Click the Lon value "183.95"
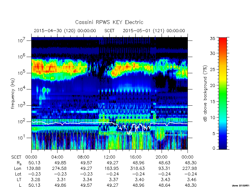Viewport: 250px width, 187px height. click(x=112, y=168)
